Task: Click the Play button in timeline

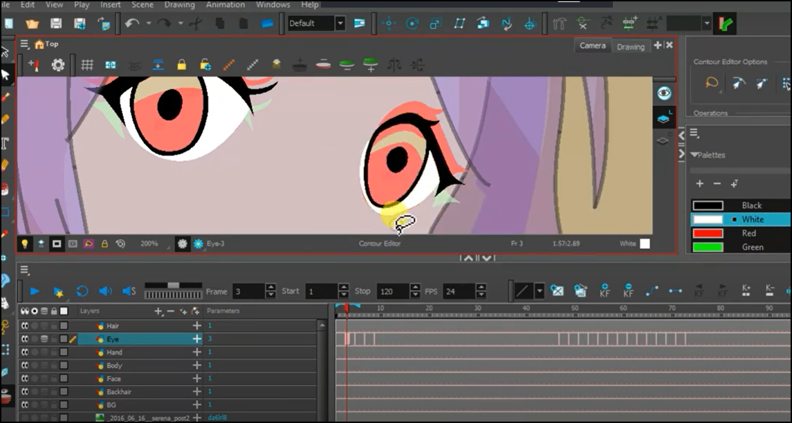Action: (x=35, y=291)
